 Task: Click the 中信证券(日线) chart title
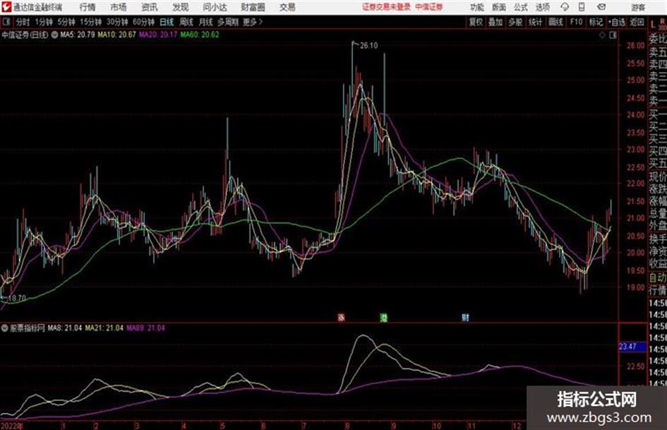point(25,35)
